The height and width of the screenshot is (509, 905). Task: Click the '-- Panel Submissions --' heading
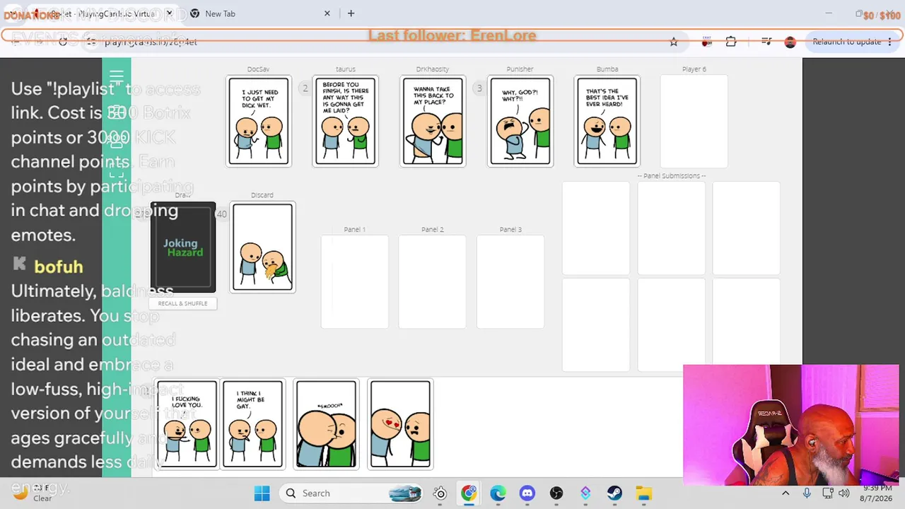[x=672, y=176]
